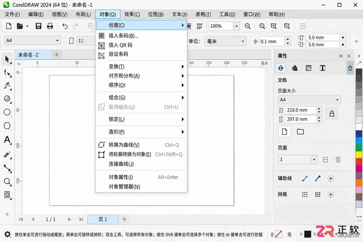
Task: Open a new document tab with plus
Action: coord(56,55)
